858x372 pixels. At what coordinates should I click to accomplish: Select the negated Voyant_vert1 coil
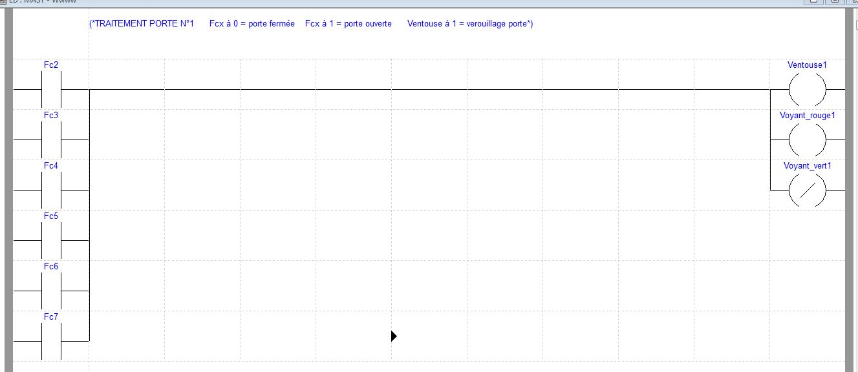(x=807, y=191)
